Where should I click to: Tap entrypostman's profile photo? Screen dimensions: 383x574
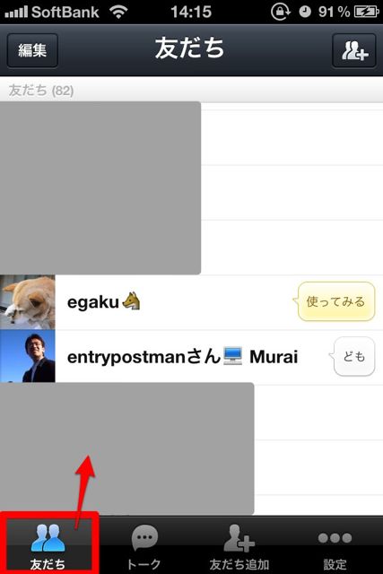click(28, 356)
